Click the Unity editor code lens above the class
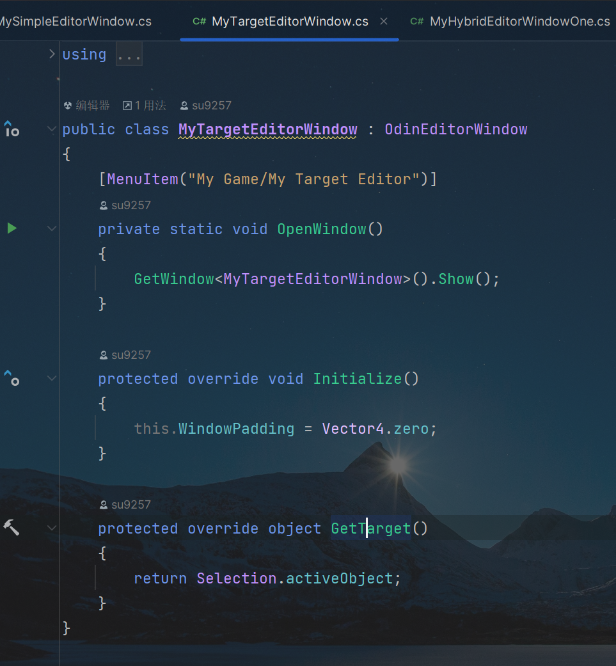Screen dimensions: 616x666 point(86,106)
